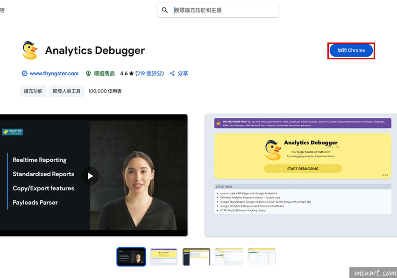Image resolution: width=397 pixels, height=278 pixels.
Task: Click the 100,000 使用者 user count
Action: tap(105, 91)
